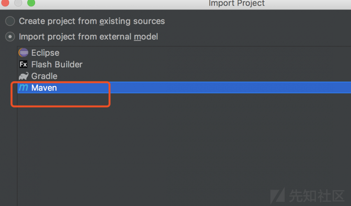
Task: Click the Import Project window title
Action: click(237, 4)
